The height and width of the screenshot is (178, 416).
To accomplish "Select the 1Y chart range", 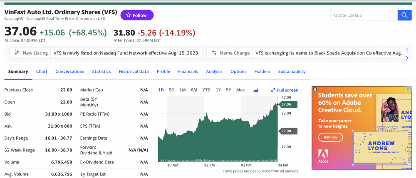I will [x=218, y=90].
